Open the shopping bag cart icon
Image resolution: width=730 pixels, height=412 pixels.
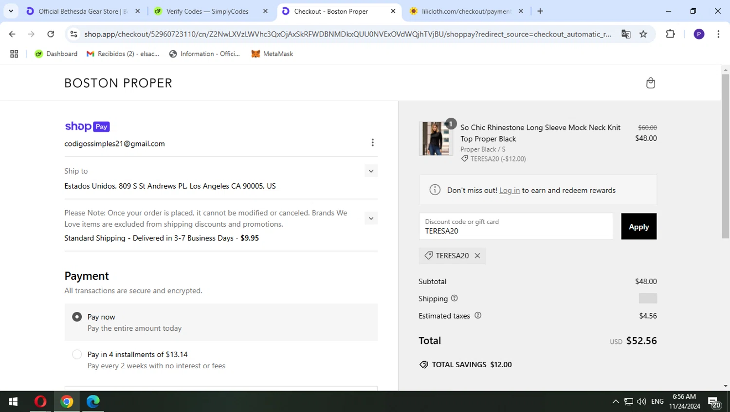tap(650, 83)
